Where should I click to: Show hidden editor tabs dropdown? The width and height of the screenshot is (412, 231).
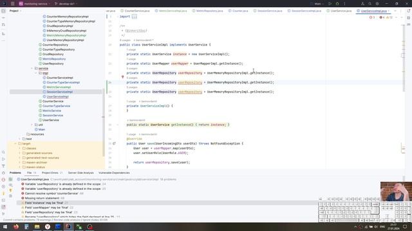pos(395,11)
